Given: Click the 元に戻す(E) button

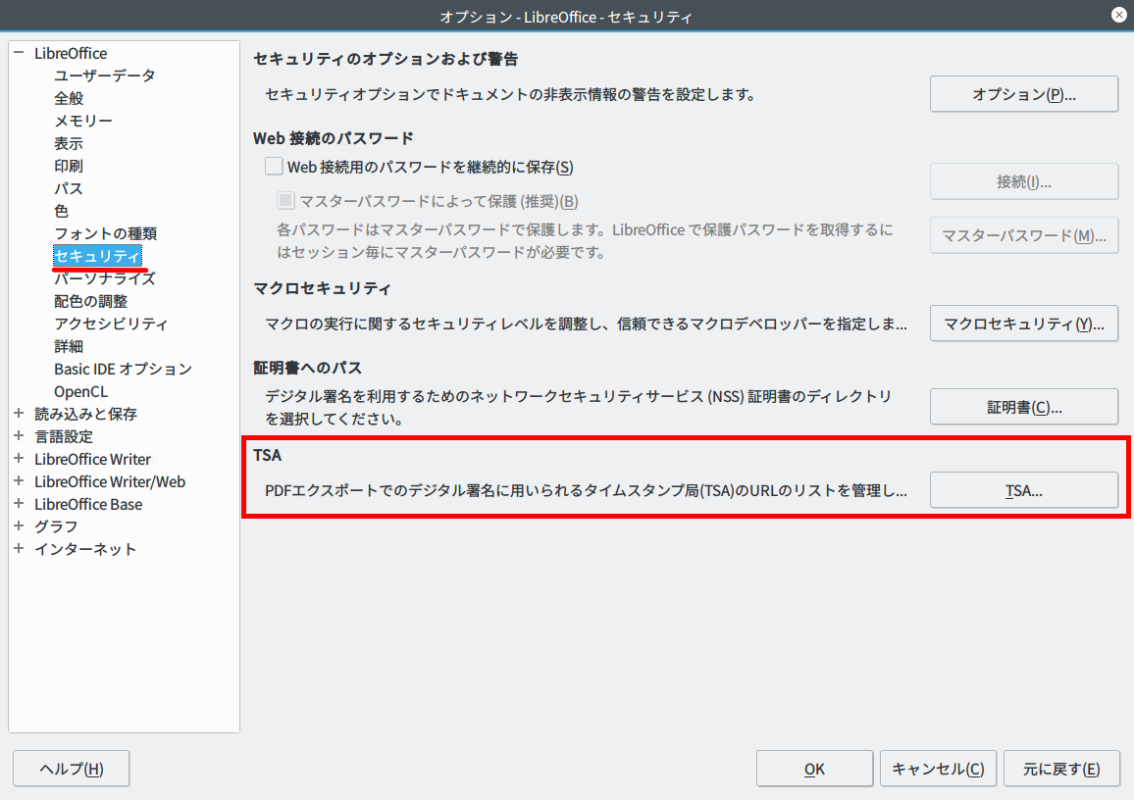Looking at the screenshot, I should point(1061,769).
